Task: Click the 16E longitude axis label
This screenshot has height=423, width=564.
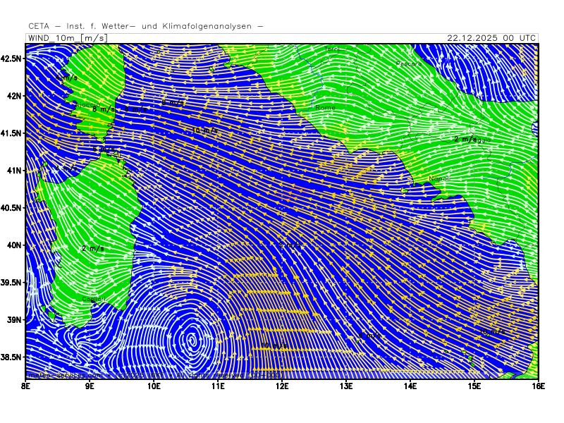Action: [538, 386]
